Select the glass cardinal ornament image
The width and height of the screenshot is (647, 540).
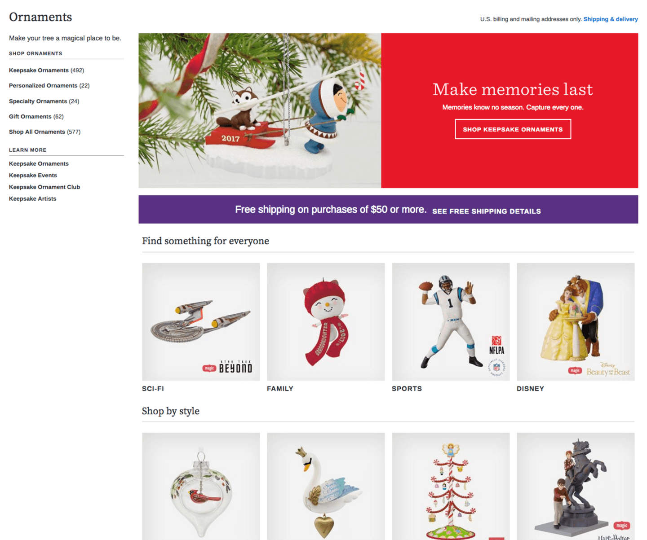pos(201,486)
